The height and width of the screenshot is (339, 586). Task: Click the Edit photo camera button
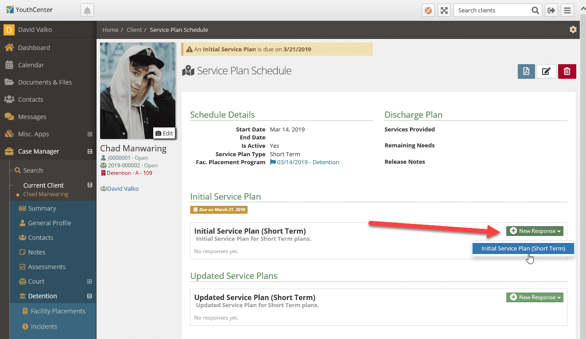pos(164,133)
